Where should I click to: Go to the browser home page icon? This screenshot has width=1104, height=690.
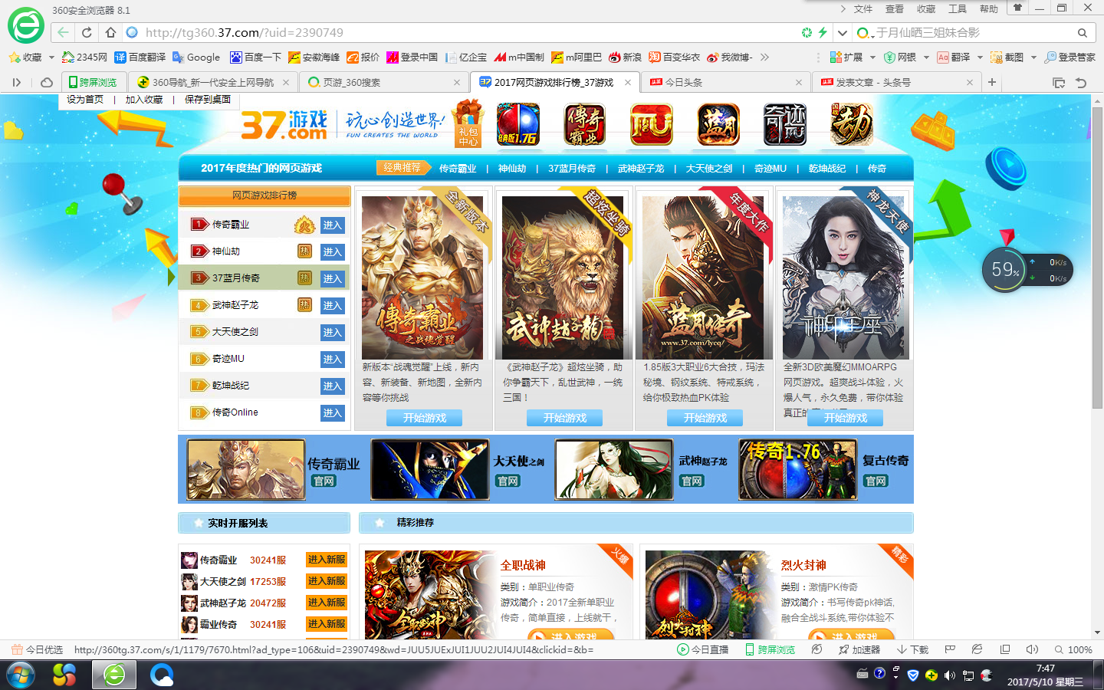pos(110,32)
